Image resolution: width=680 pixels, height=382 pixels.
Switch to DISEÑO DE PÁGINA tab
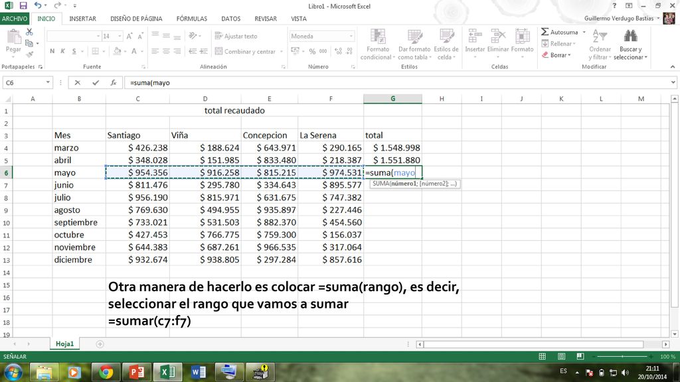[x=136, y=19]
